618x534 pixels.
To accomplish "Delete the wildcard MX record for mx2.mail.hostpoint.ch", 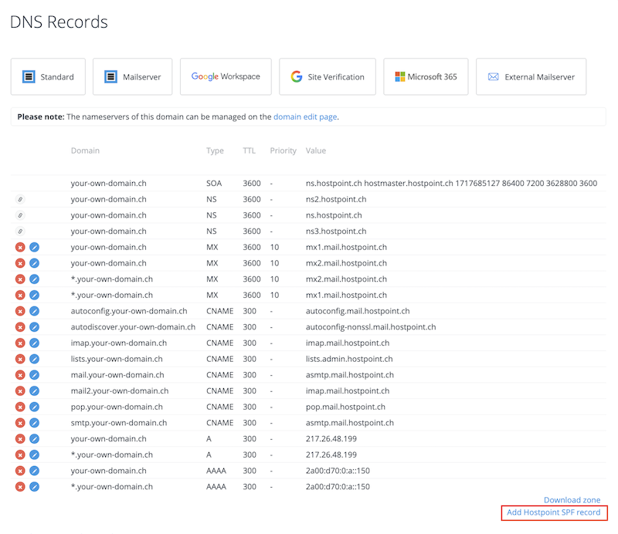I will click(20, 279).
